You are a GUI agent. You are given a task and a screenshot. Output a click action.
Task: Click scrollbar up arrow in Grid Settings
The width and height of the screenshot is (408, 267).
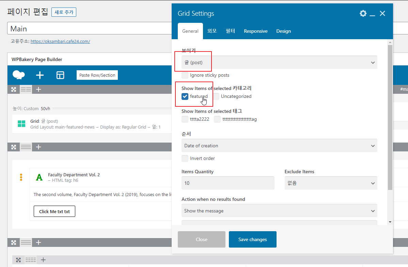point(390,42)
